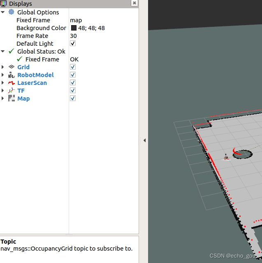Viewport: 262px width, 263px height.
Task: Expand the RobotModel display properties
Action: pyautogui.click(x=3, y=75)
